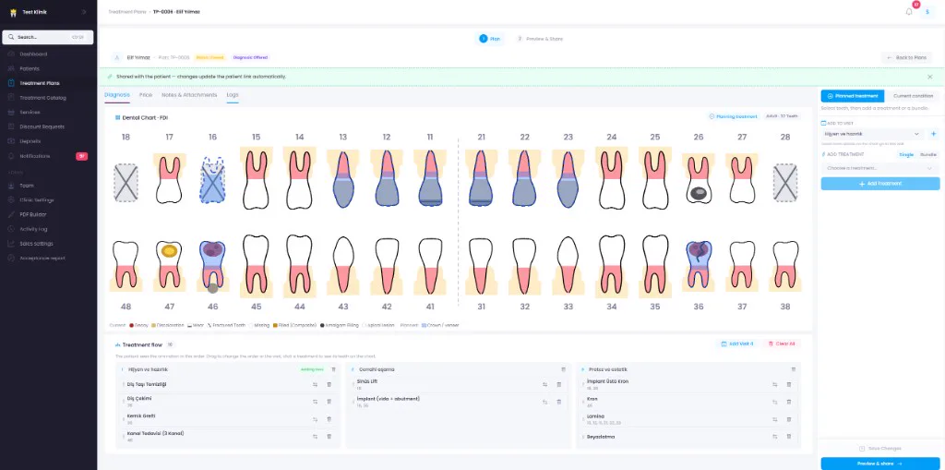Open Discount Requests in the sidebar
The width and height of the screenshot is (945, 470).
pyautogui.click(x=48, y=127)
